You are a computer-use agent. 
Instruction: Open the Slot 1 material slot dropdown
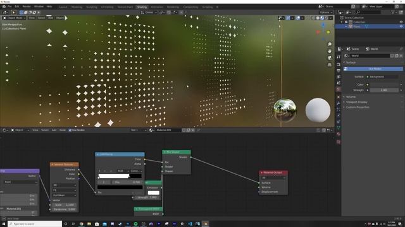point(138,131)
